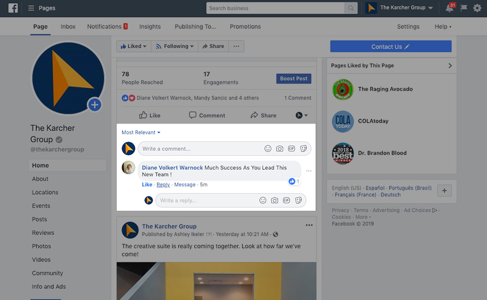Go to the Insights tab
487x300 pixels.
pos(150,27)
